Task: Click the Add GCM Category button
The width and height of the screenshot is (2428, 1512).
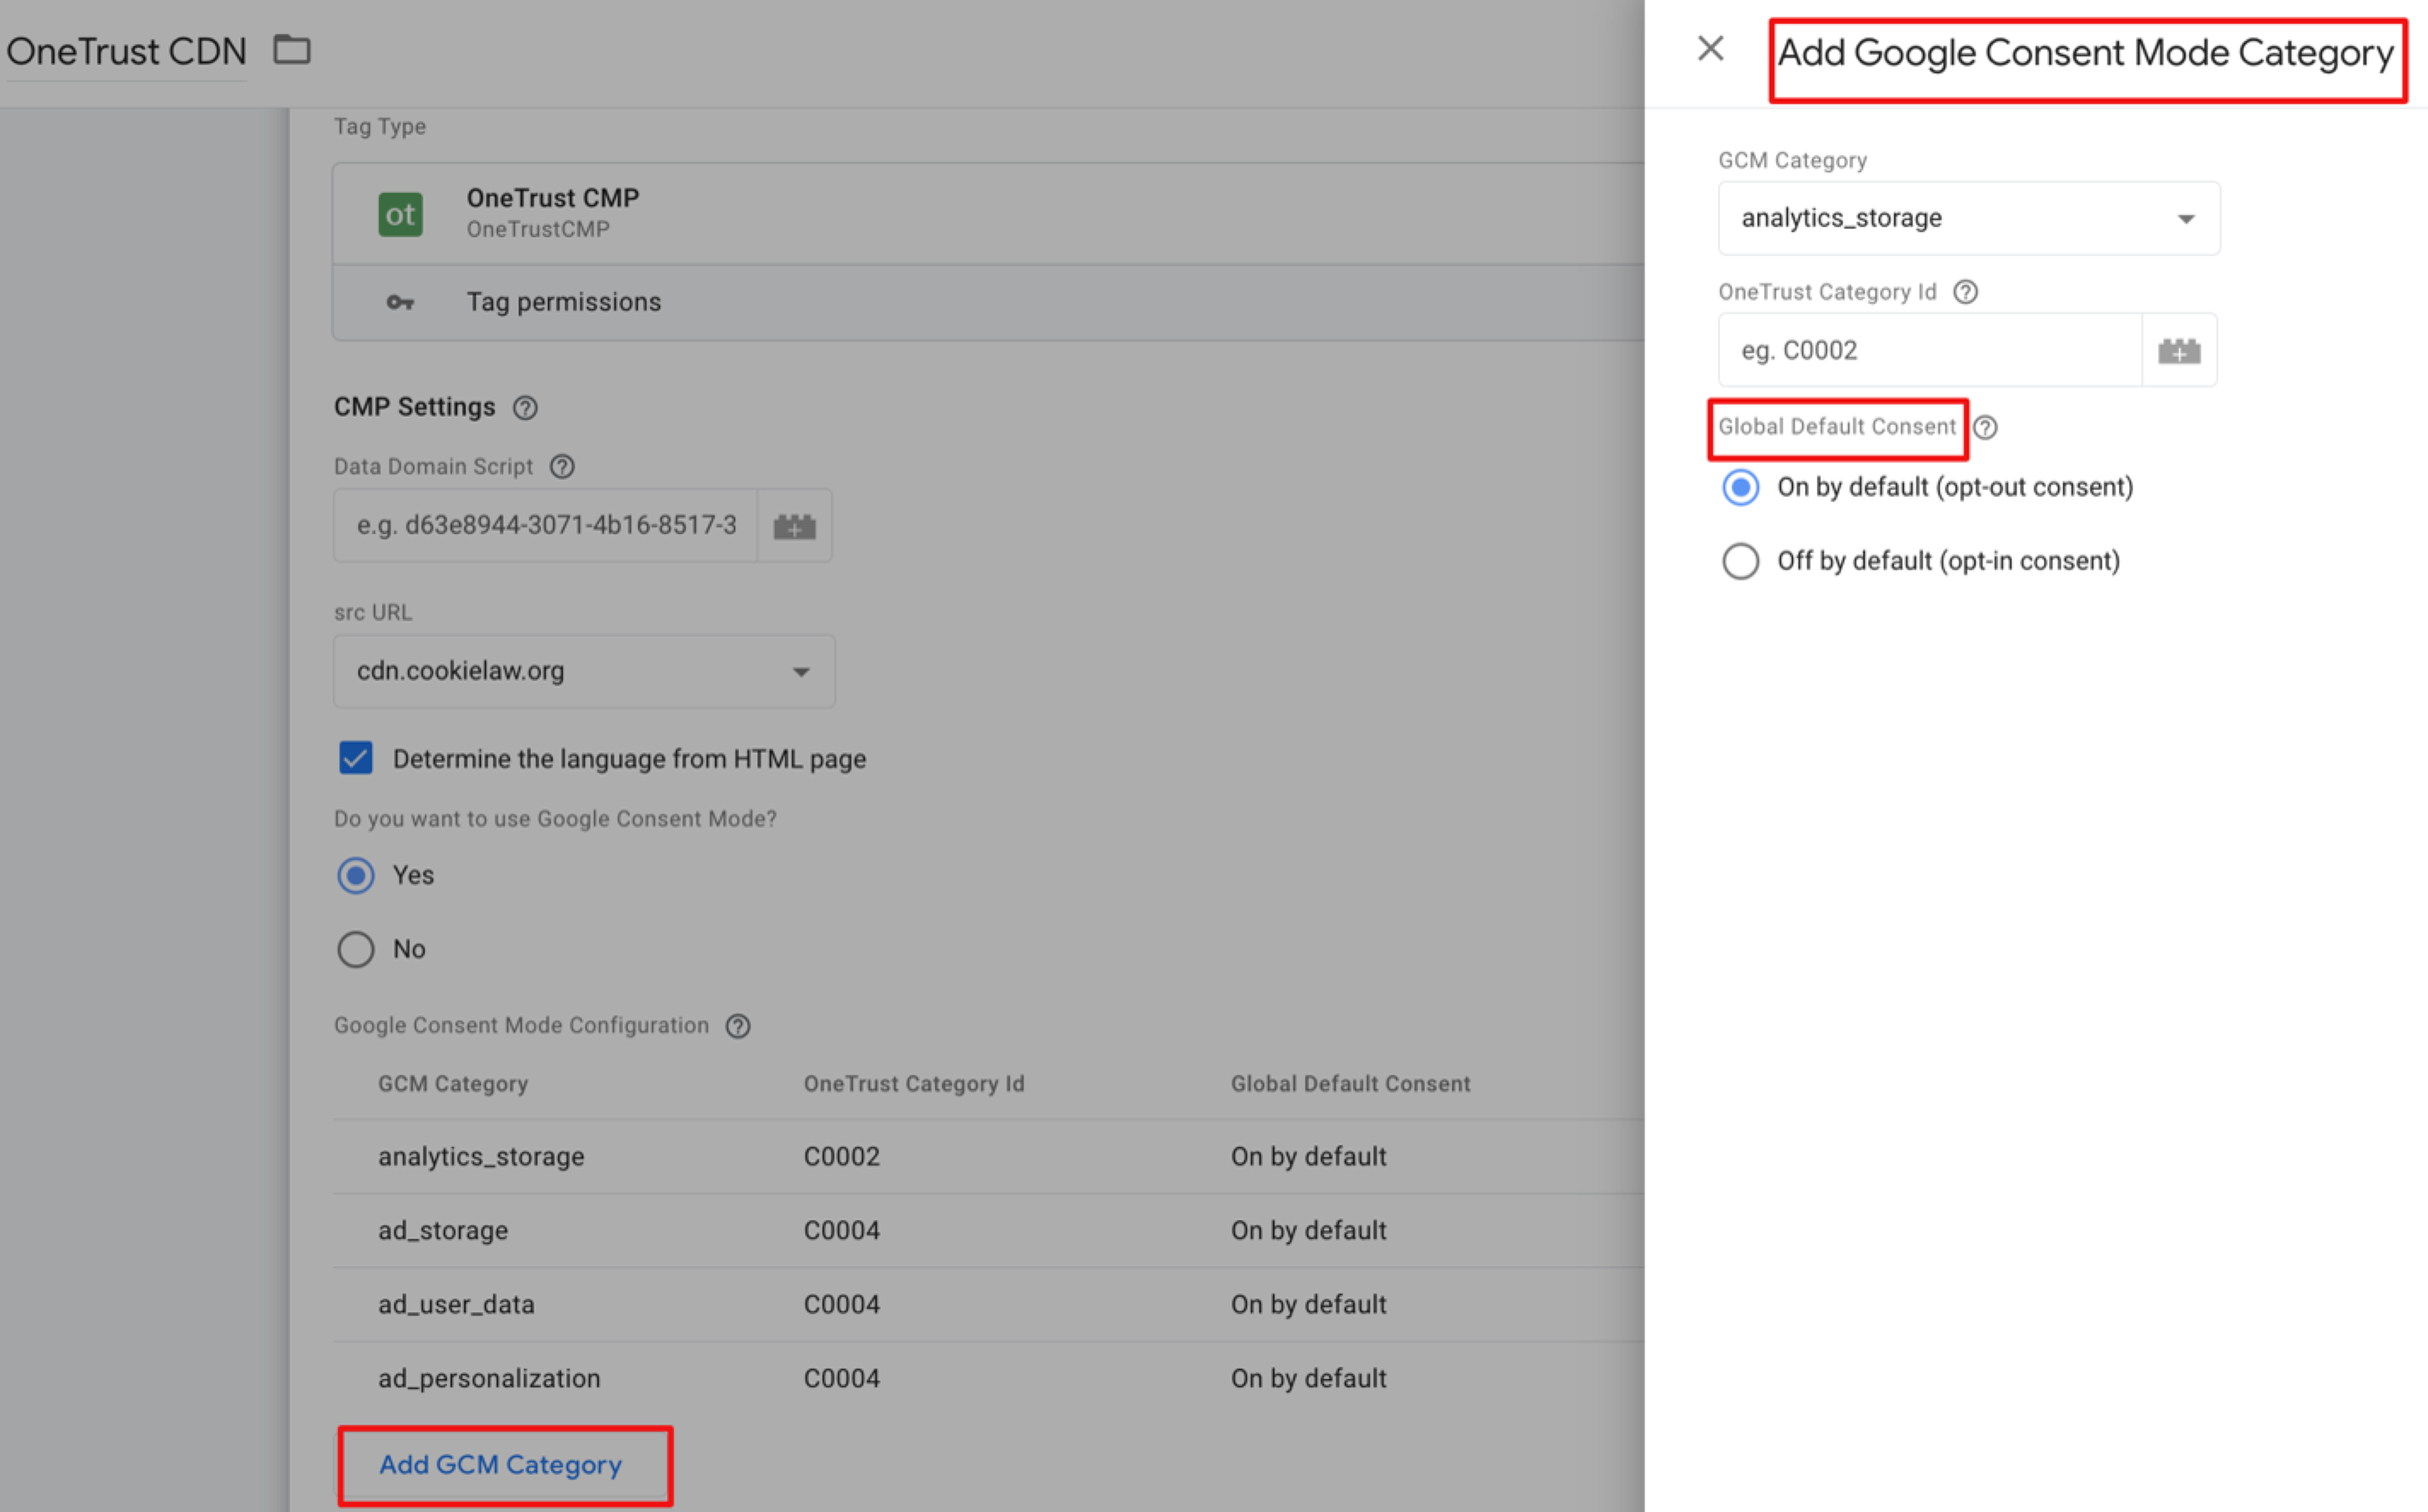Action: [x=502, y=1465]
